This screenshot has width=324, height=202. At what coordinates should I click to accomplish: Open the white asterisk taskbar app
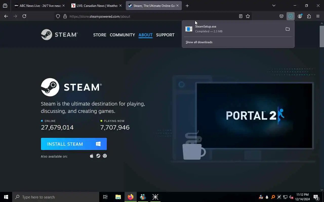coord(155,197)
